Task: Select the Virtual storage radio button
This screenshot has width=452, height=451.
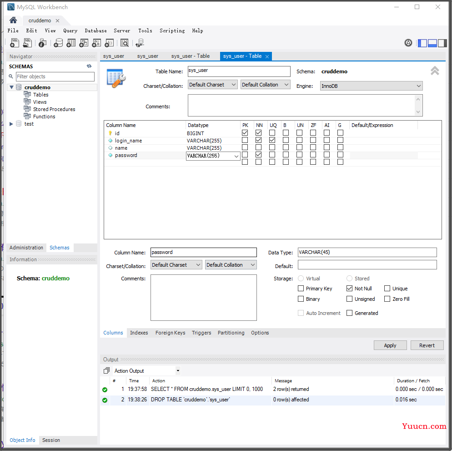Action: point(301,278)
